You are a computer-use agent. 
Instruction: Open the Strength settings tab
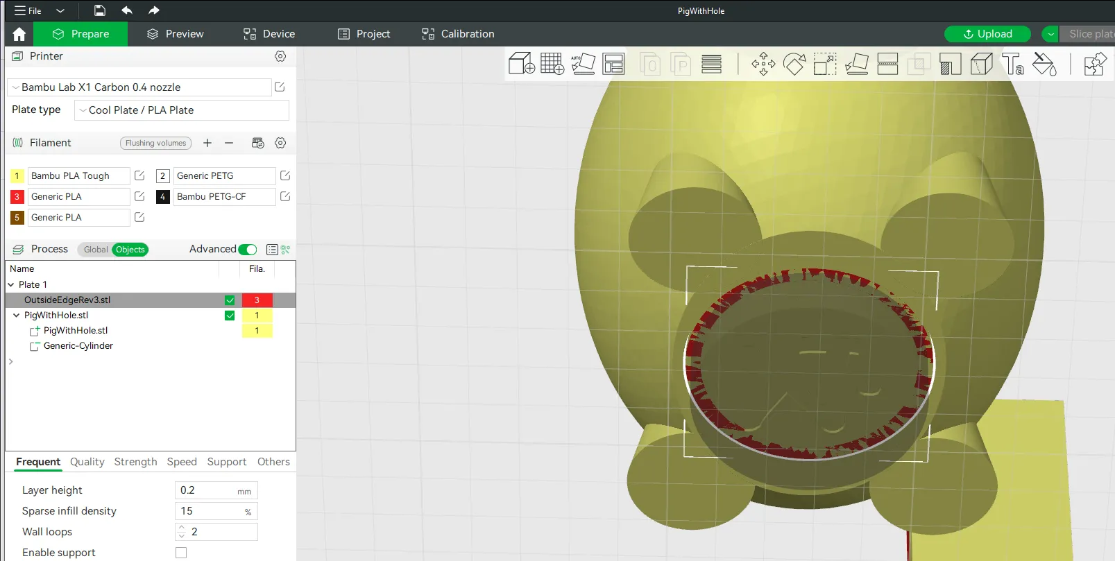[x=135, y=462]
